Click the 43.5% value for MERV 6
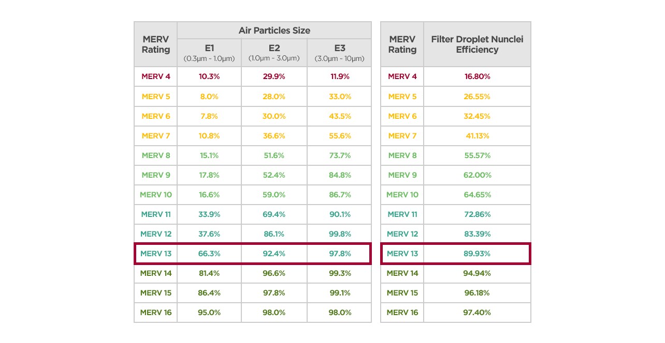 click(x=339, y=116)
